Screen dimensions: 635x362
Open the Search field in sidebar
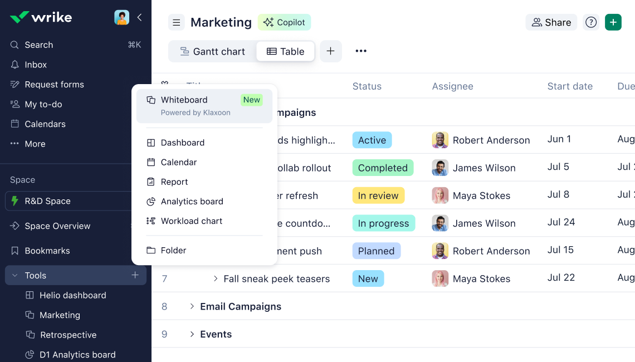click(x=39, y=45)
